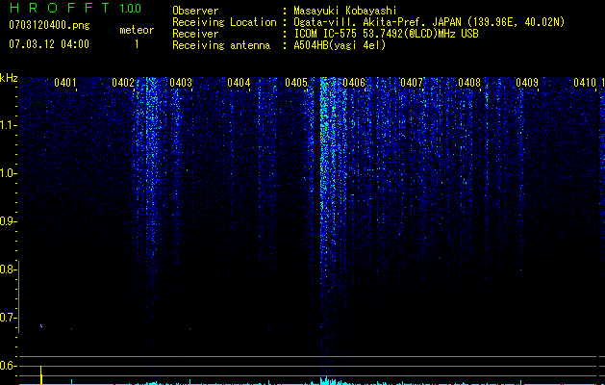Click the 0.9 kHz axis label
The image size is (605, 385).
[8, 221]
